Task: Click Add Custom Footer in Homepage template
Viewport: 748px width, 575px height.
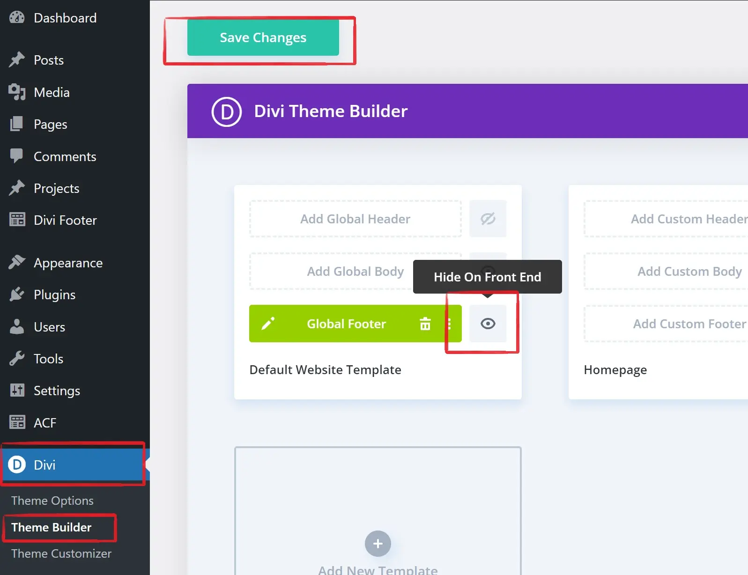Action: click(666, 324)
